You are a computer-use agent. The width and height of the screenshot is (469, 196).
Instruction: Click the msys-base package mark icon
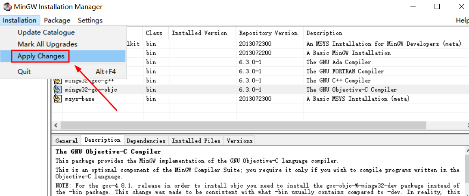[57, 99]
